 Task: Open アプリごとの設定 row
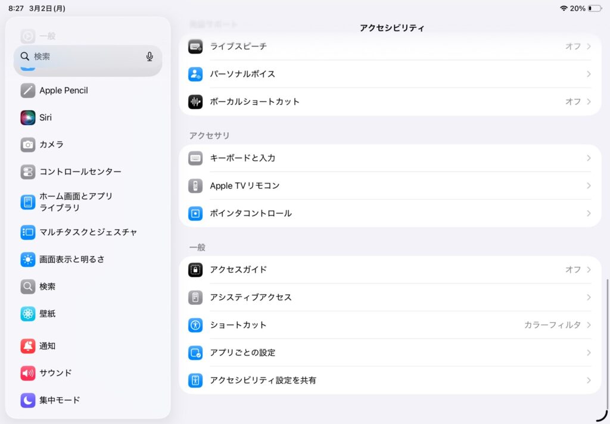pos(242,353)
